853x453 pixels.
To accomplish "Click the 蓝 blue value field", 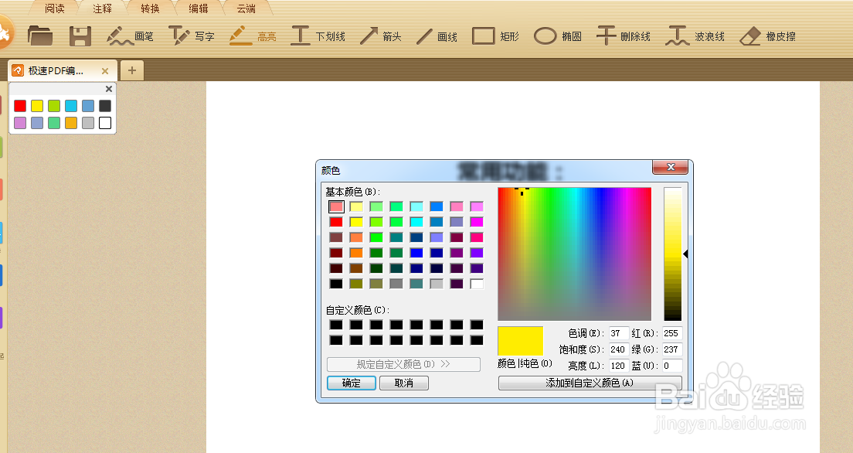I will pos(672,366).
